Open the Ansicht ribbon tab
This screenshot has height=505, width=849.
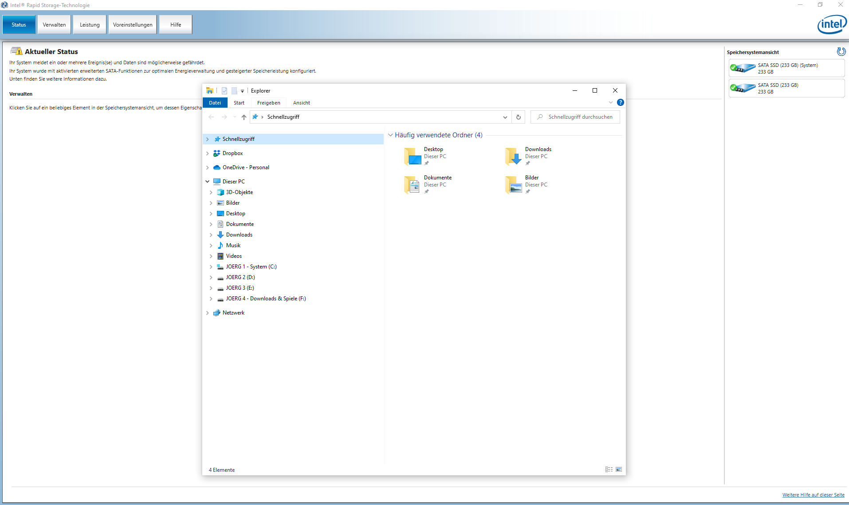click(302, 103)
